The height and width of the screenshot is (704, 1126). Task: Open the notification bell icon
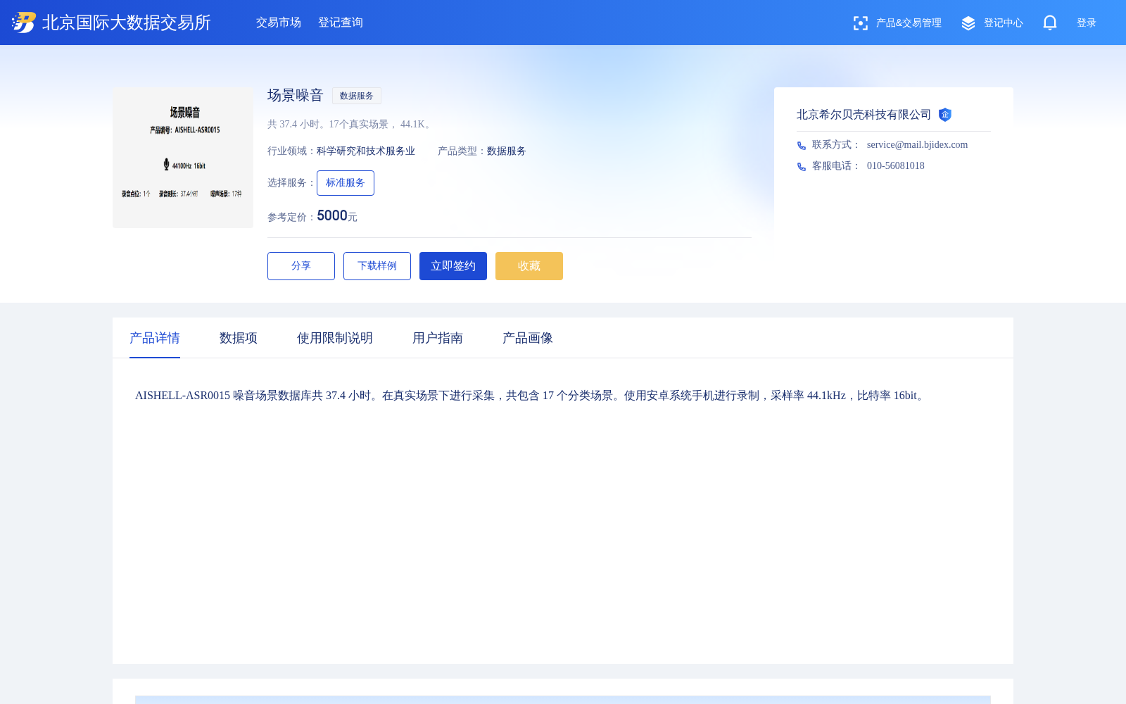(x=1050, y=23)
